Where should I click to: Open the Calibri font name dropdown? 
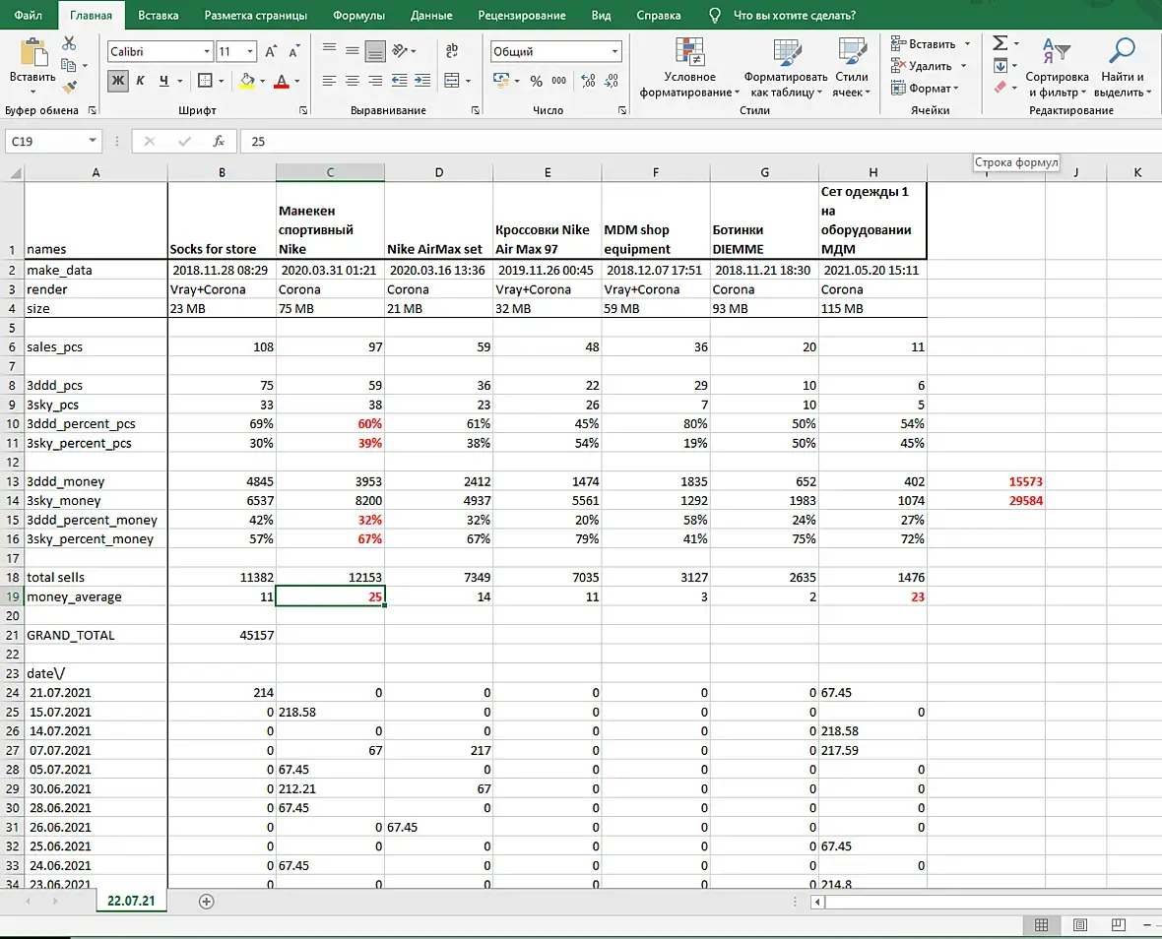pos(207,51)
